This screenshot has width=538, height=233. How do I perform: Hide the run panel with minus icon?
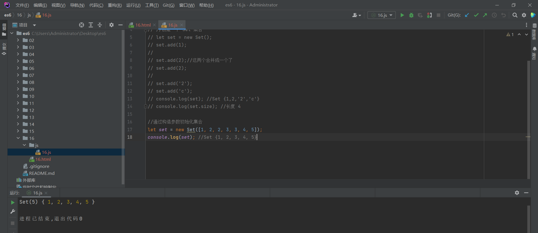(526, 193)
